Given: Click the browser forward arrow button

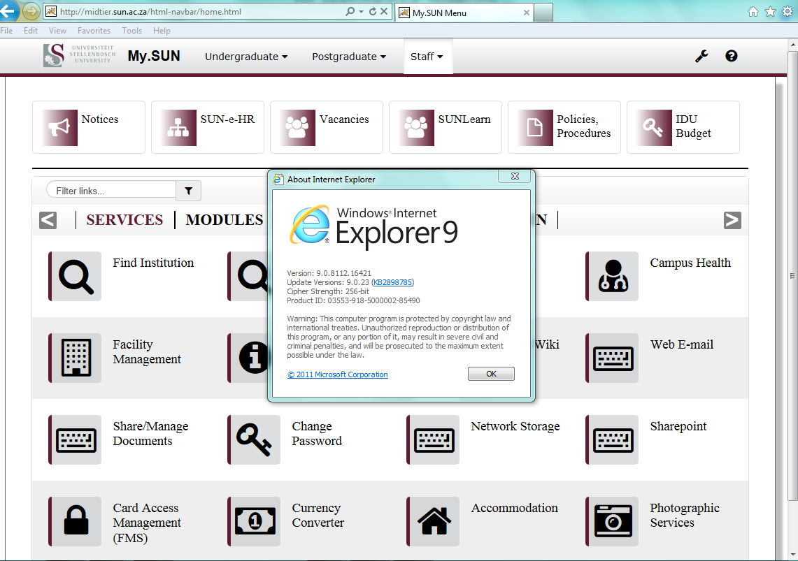Looking at the screenshot, I should pyautogui.click(x=31, y=11).
